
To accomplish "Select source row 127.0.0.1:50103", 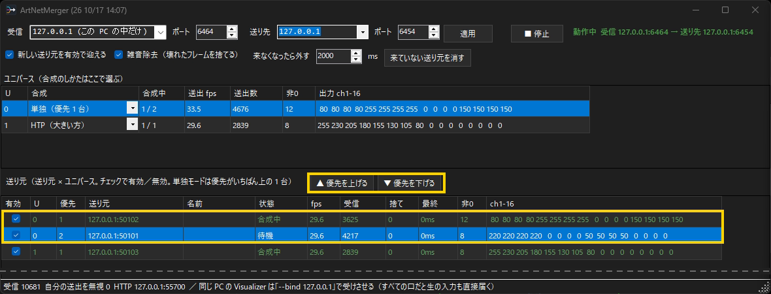I will [x=361, y=252].
